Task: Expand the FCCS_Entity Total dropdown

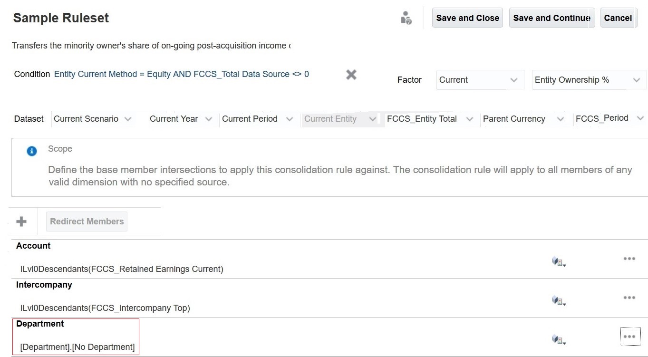Action: 470,119
